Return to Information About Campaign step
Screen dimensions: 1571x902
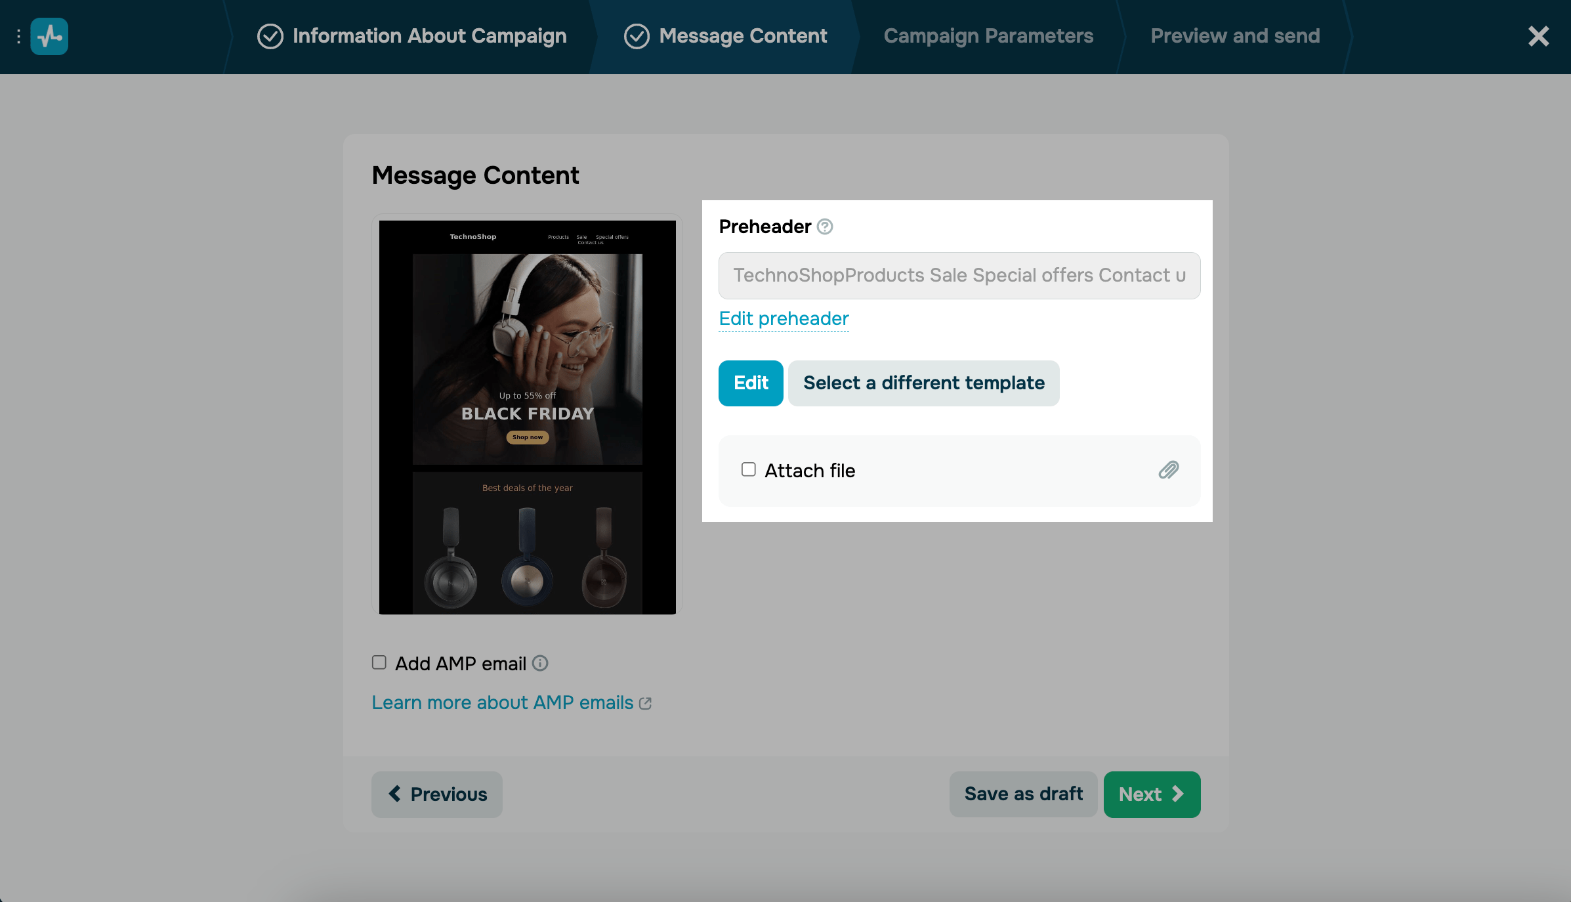(429, 36)
